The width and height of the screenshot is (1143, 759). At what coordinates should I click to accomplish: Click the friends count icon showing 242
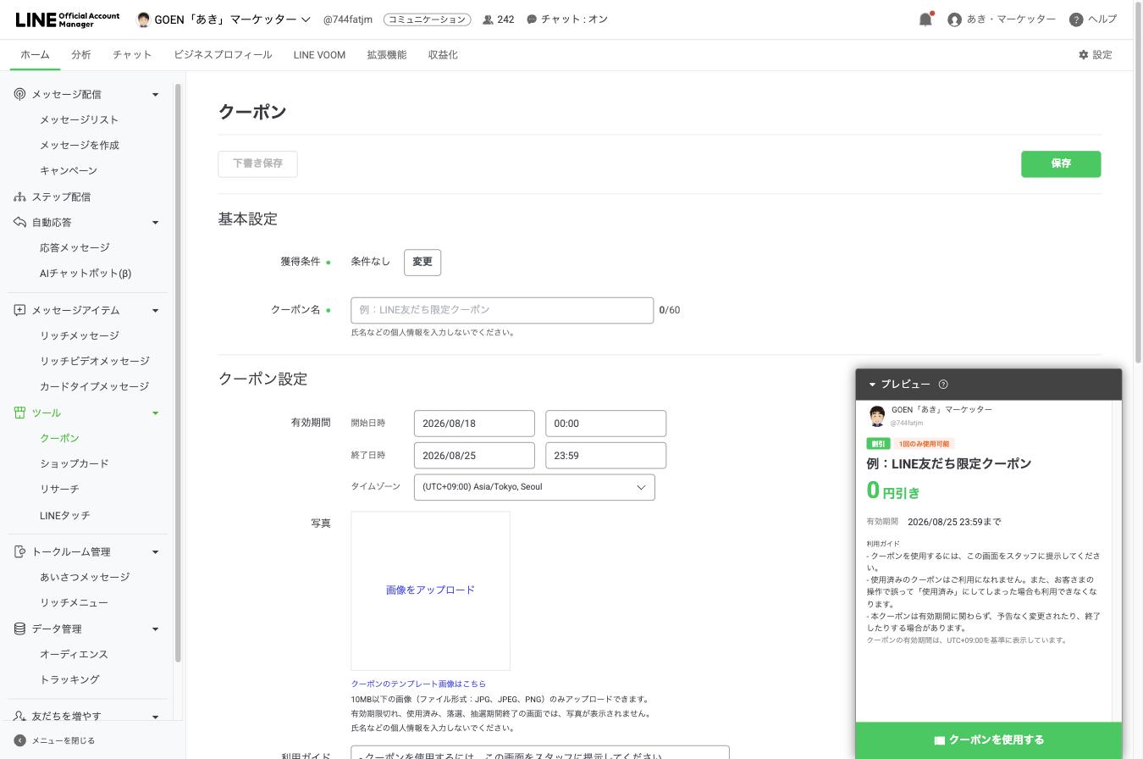[488, 19]
